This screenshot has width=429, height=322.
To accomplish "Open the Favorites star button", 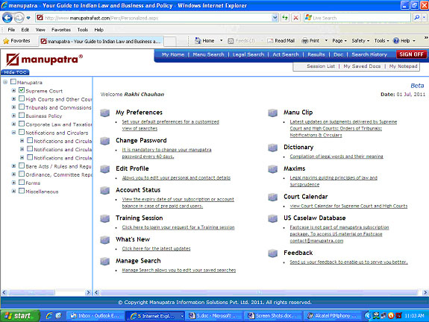I will click(x=16, y=41).
